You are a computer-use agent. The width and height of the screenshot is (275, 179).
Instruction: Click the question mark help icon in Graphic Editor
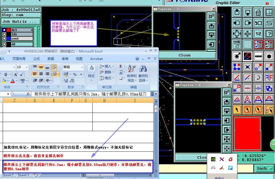click(x=269, y=33)
